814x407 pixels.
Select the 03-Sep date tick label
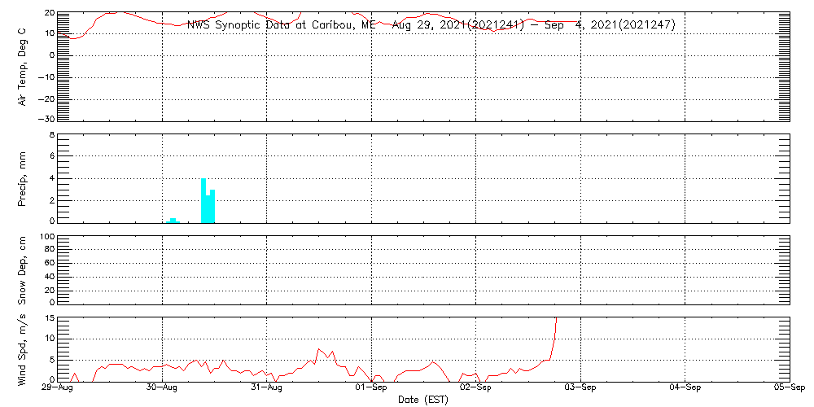click(x=580, y=388)
